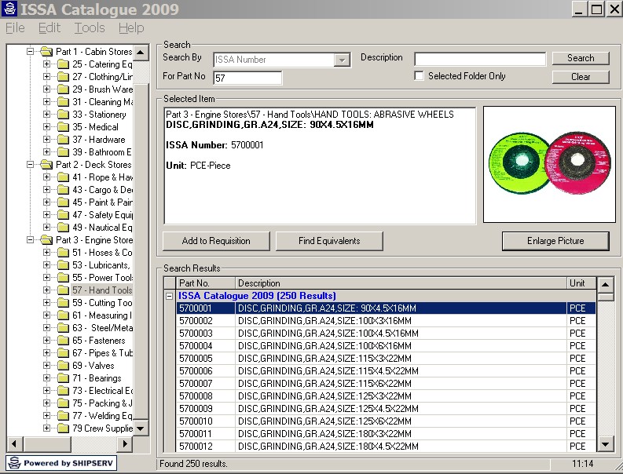Screen dimensions: 623x474
Task: Expand the 43 - Cargo tree node
Action: tap(46, 190)
